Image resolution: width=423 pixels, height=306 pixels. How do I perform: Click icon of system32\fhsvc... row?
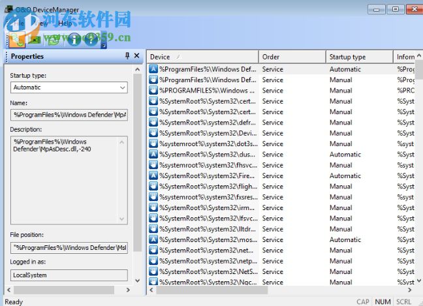tap(153, 165)
